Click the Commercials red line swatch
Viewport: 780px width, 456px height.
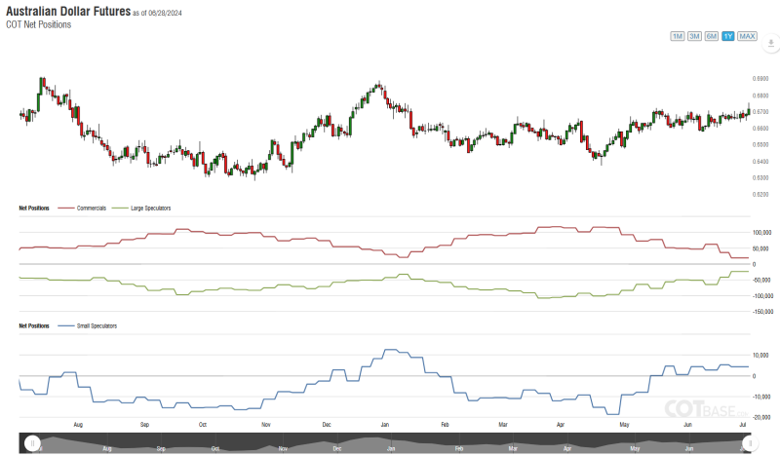pos(66,209)
